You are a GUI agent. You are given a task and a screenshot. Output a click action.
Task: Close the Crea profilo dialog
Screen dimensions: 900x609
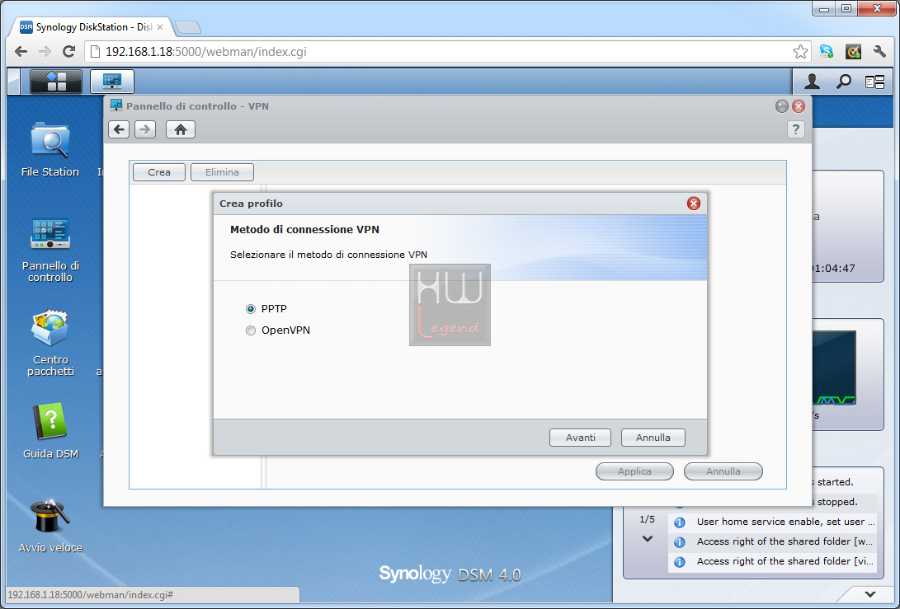tap(694, 204)
